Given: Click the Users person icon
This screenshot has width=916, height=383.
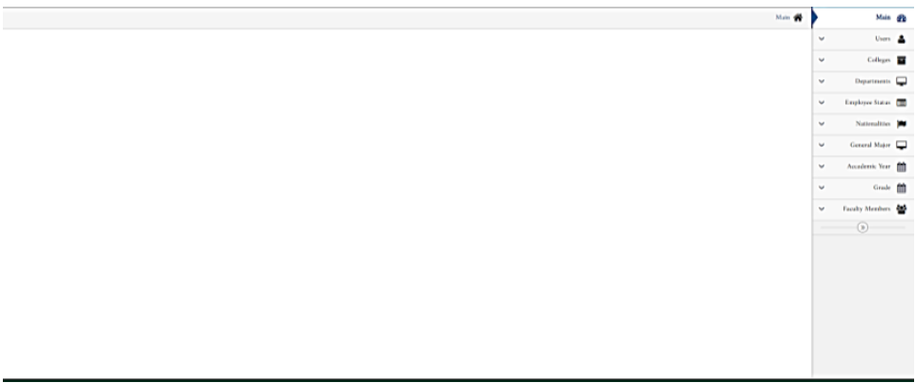Looking at the screenshot, I should tap(902, 39).
